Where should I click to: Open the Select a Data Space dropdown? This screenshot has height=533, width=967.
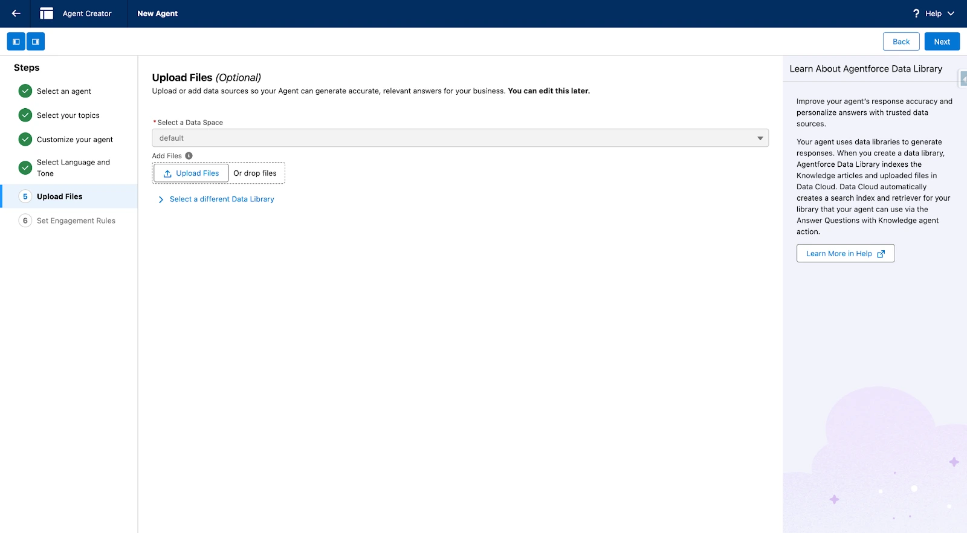coord(461,138)
